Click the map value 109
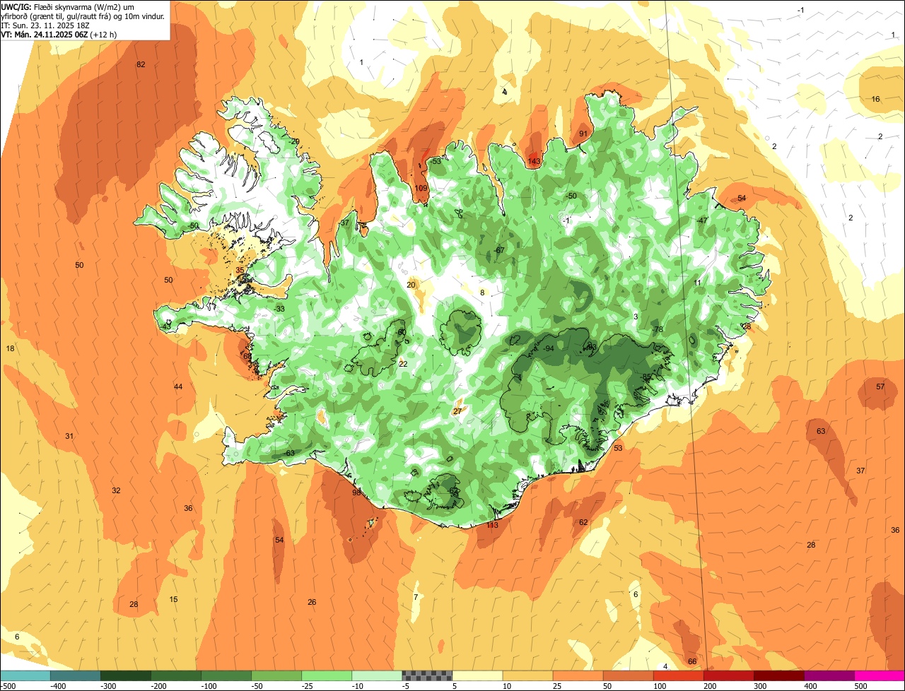 (x=421, y=188)
